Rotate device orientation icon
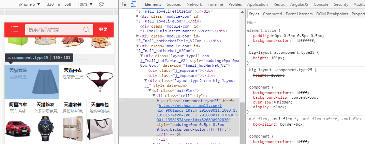Image resolution: width=365 pixels, height=144 pixels. pyautogui.click(x=101, y=4)
